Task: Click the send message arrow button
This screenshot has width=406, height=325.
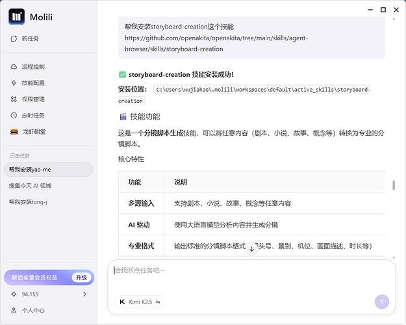Action: click(x=382, y=302)
